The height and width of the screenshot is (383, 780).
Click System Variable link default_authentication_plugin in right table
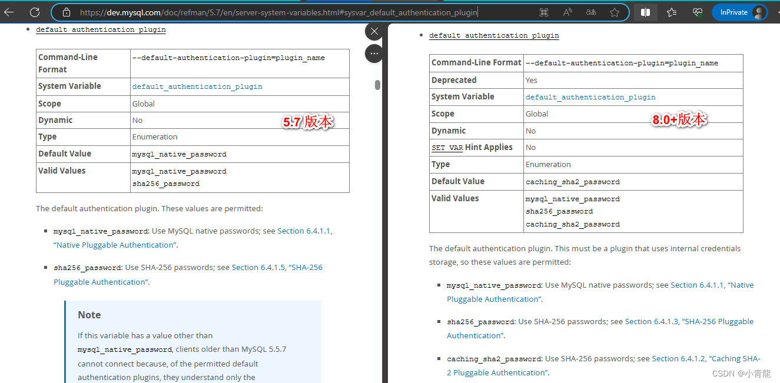coord(590,97)
